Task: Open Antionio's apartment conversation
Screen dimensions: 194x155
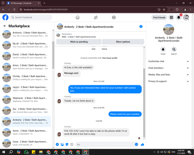Action: click(x=26, y=34)
